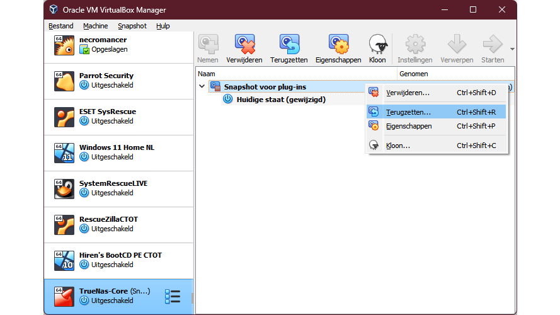Click the Windows 11 OS icon
Screen dimensions: 560x315
[64, 153]
